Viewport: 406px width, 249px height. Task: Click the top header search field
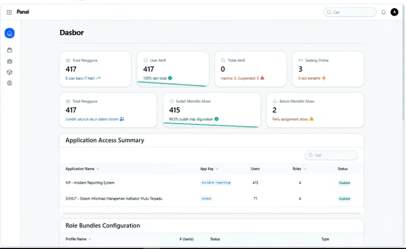350,12
